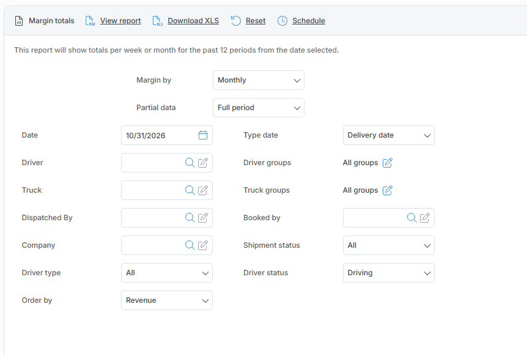Viewport: 527px width, 356px height.
Task: Click the Margin totals heading text
Action: point(51,21)
